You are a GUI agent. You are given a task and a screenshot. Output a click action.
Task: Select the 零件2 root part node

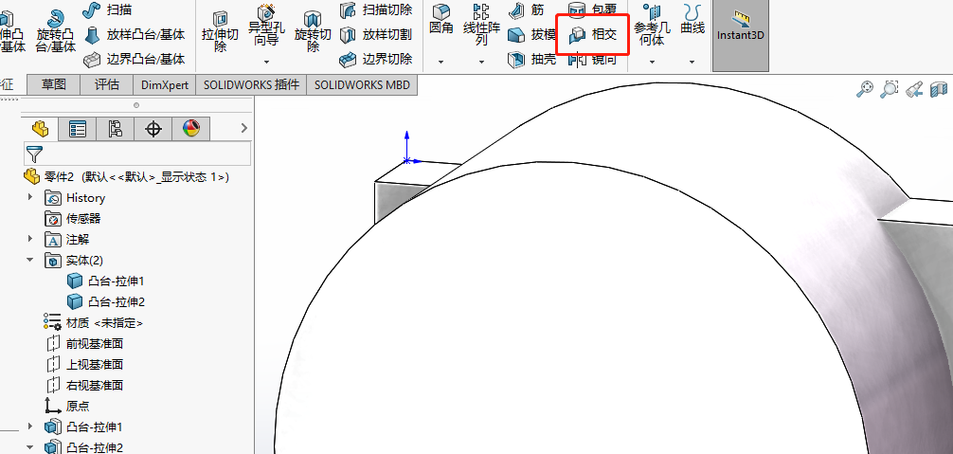pos(126,177)
